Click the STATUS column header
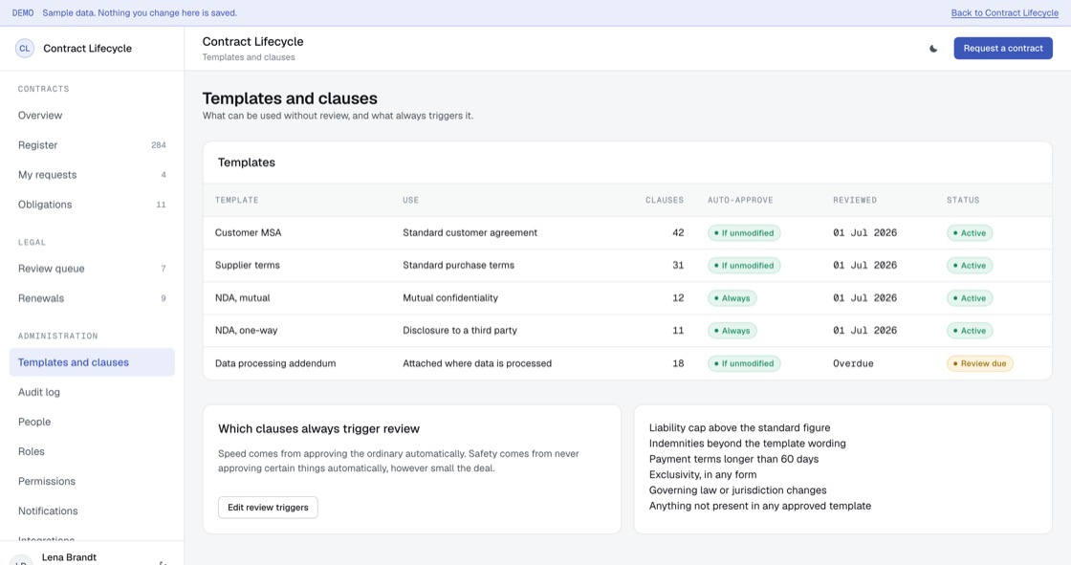The width and height of the screenshot is (1071, 565). click(x=963, y=200)
